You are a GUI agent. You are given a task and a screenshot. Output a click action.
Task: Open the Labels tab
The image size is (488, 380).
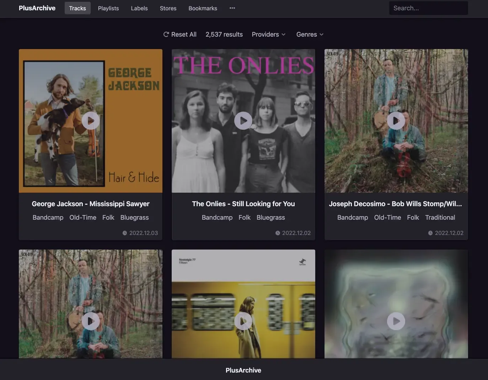139,8
